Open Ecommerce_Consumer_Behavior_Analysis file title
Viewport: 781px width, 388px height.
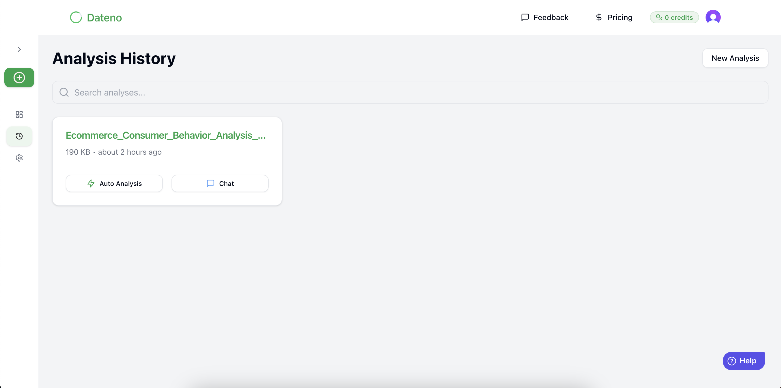pyautogui.click(x=166, y=135)
